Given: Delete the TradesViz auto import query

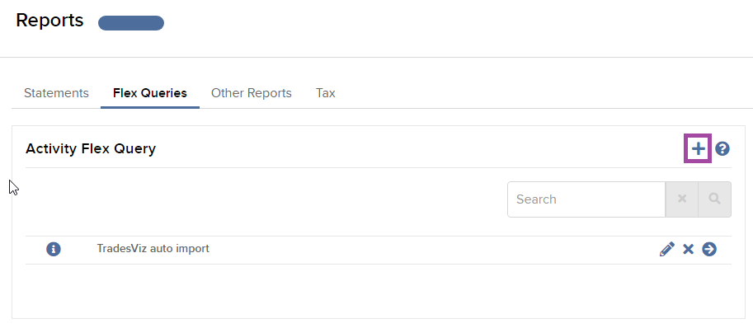Looking at the screenshot, I should click(688, 250).
